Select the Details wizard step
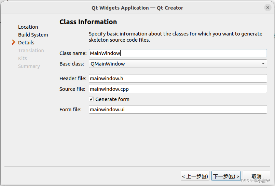 26,43
